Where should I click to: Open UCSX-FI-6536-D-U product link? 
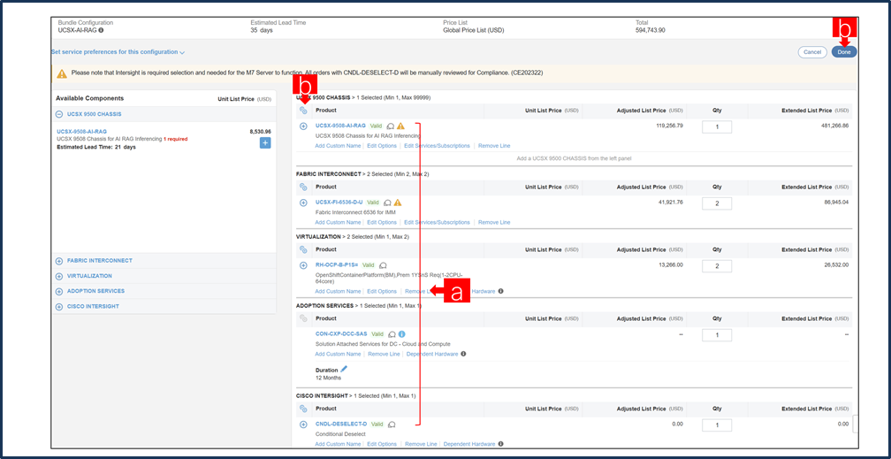point(339,202)
